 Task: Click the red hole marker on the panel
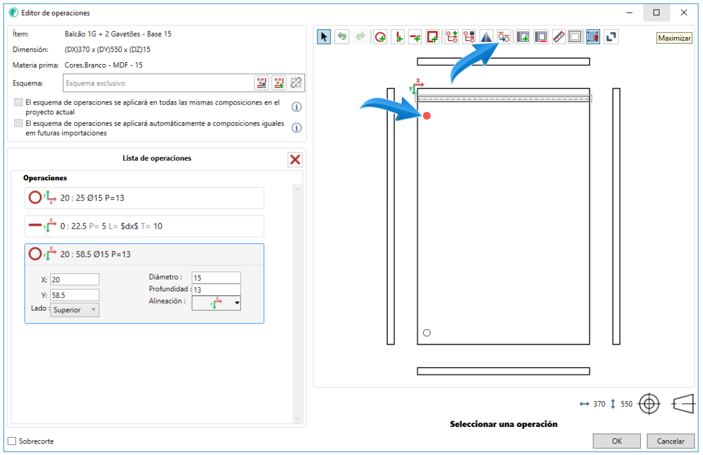(427, 116)
